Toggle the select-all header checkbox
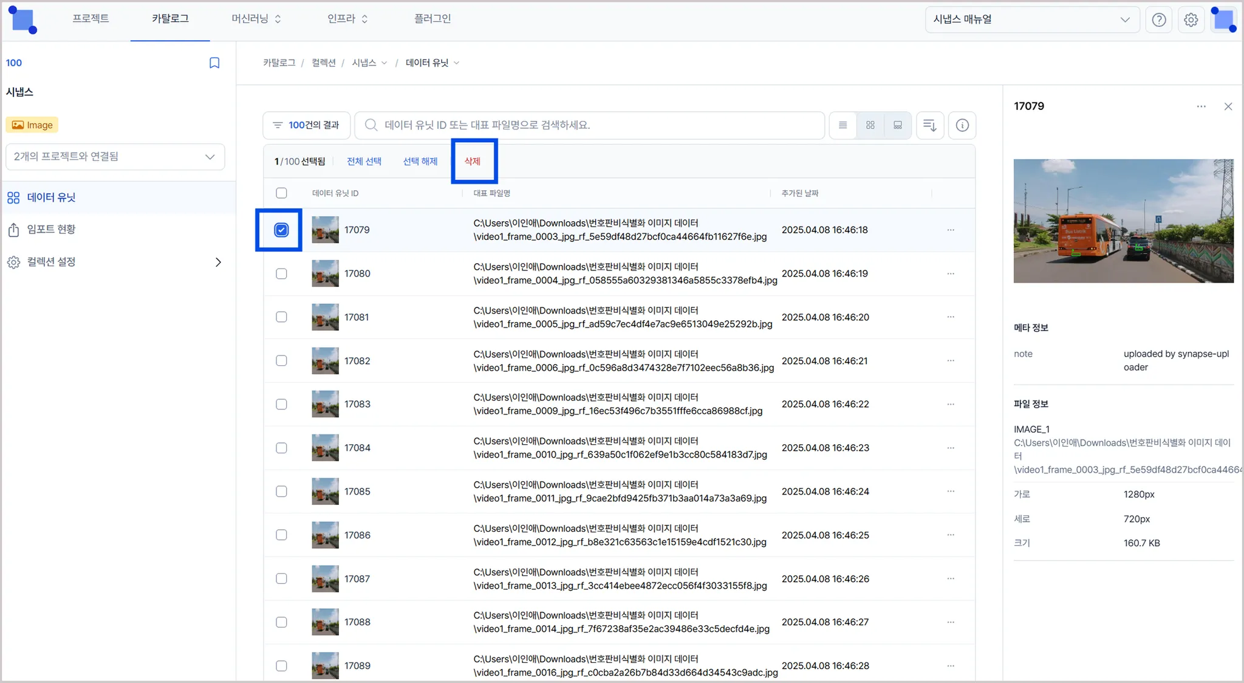Screen dimensions: 1244x683 pos(281,193)
